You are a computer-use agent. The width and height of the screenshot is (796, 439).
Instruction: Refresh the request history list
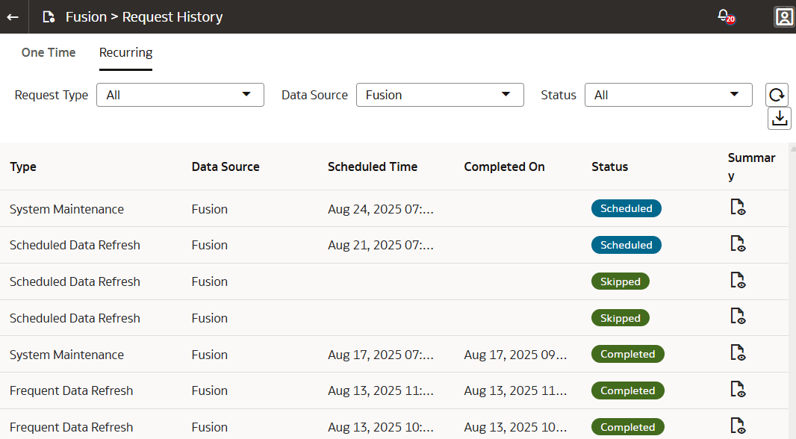point(777,95)
